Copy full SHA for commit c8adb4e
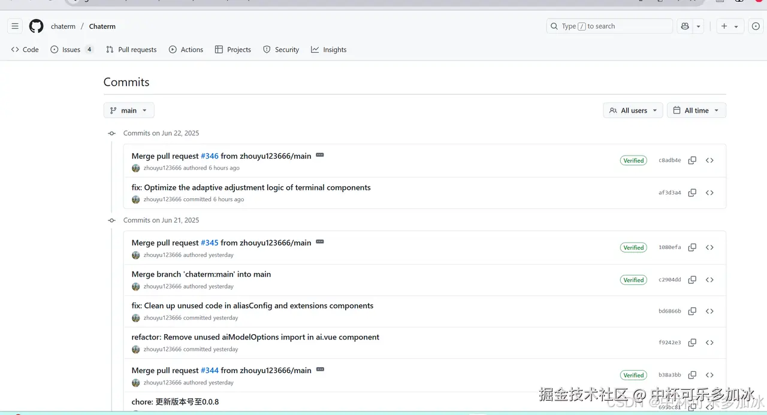 pyautogui.click(x=692, y=160)
